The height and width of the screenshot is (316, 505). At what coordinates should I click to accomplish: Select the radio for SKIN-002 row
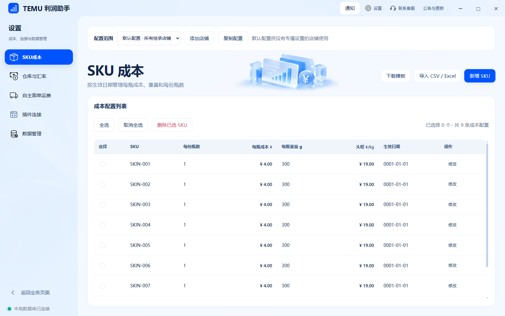tap(103, 184)
